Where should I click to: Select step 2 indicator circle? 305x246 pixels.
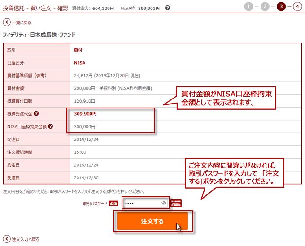(265, 7)
